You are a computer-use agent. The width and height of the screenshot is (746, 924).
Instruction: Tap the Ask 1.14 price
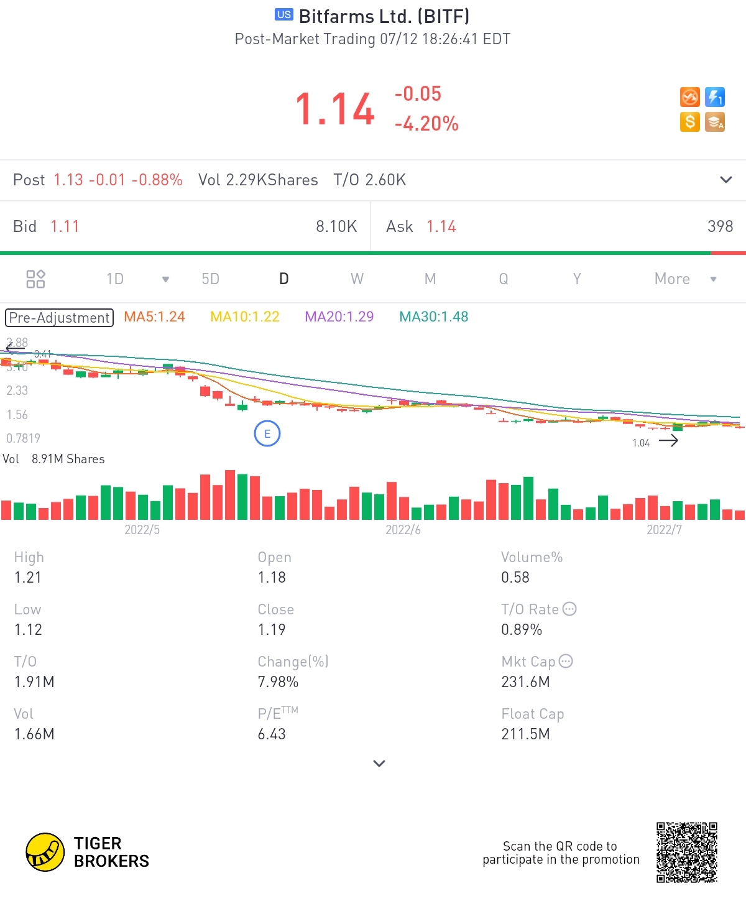pos(441,226)
